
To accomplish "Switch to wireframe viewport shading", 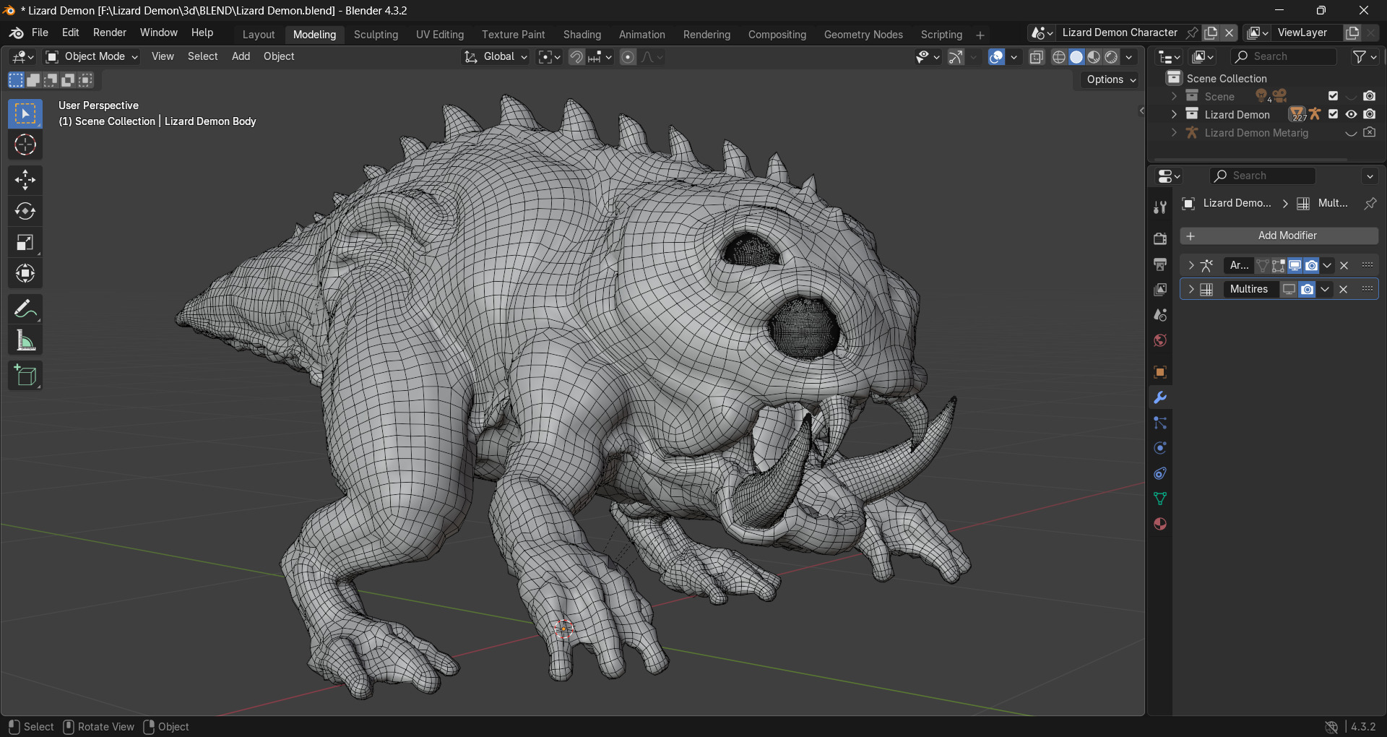I will click(1059, 57).
